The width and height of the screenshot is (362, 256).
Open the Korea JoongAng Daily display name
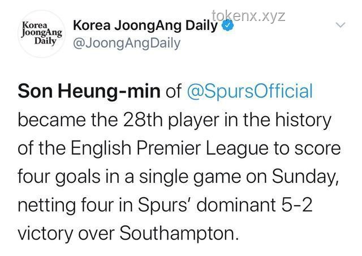(x=145, y=25)
